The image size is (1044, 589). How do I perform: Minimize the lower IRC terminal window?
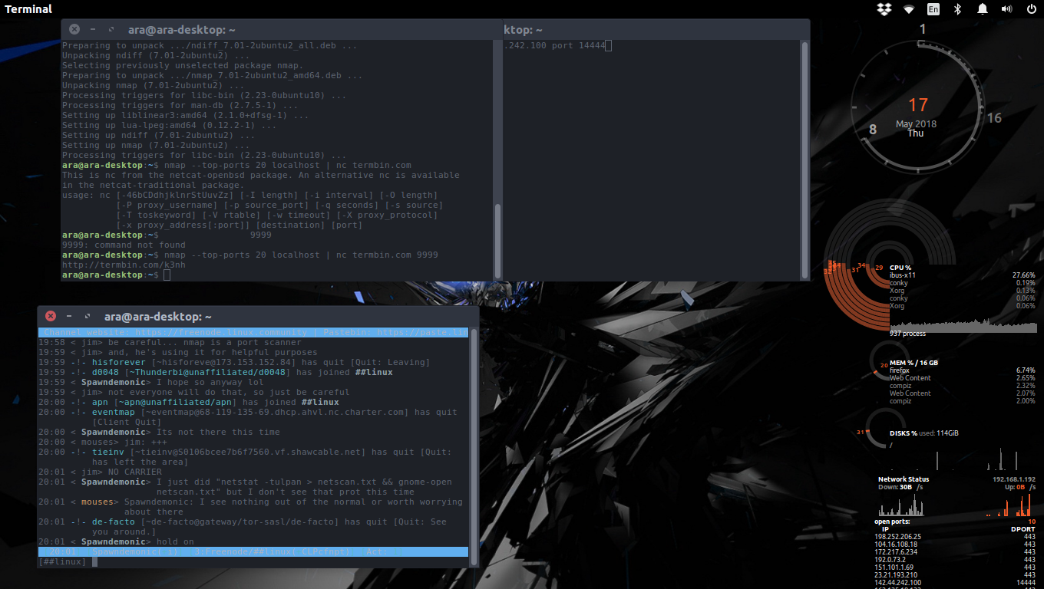(x=69, y=316)
